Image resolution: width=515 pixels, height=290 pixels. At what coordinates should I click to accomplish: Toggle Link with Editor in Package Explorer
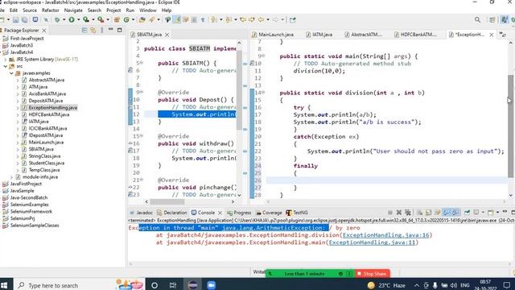93,31
